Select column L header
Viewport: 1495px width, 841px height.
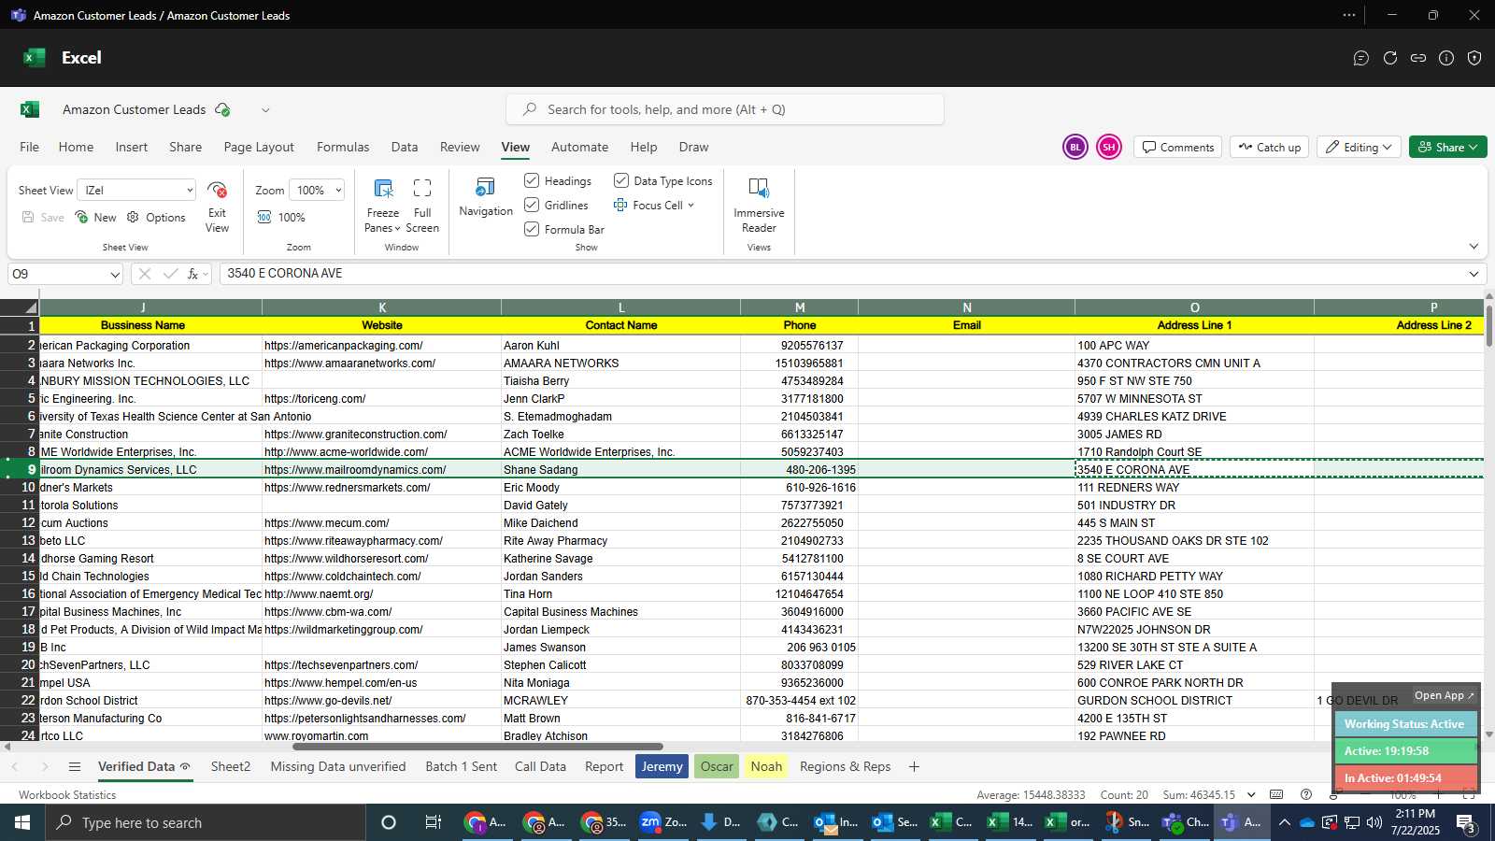pyautogui.click(x=621, y=307)
